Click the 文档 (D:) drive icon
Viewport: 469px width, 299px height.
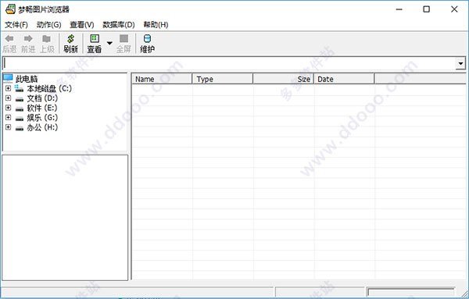(20, 99)
